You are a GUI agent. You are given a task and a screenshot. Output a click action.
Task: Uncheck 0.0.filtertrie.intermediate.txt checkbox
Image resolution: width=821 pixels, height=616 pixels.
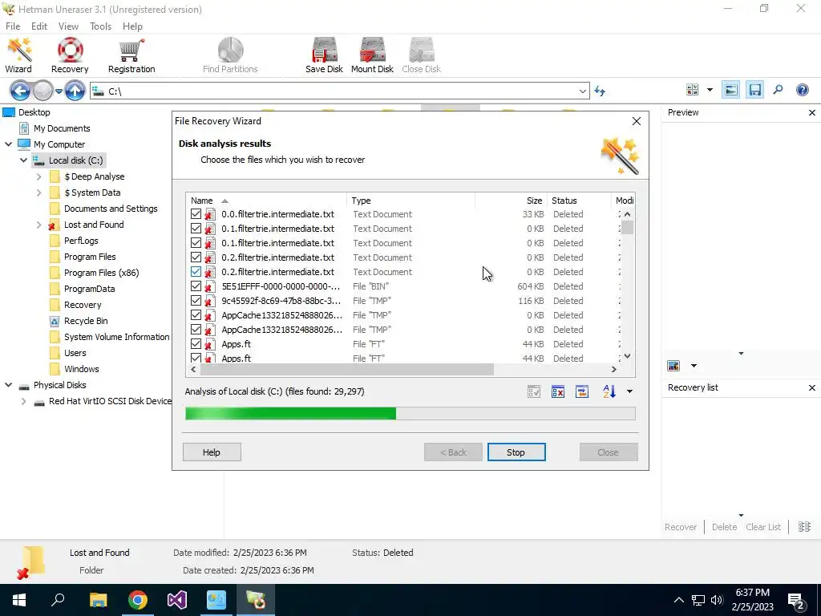[x=196, y=214]
